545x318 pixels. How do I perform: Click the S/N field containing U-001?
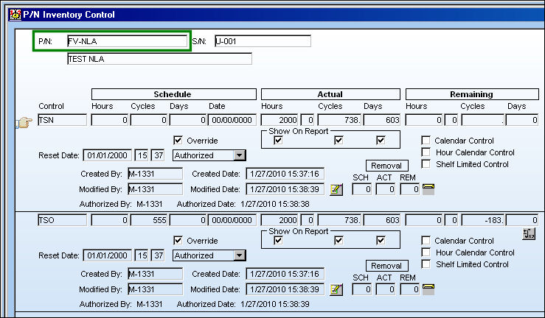(263, 41)
